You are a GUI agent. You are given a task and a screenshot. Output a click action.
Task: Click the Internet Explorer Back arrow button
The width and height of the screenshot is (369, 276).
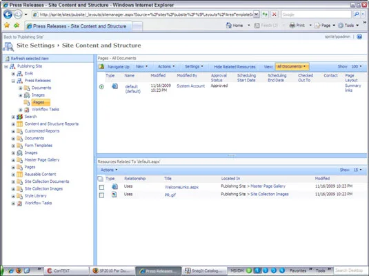pyautogui.click(x=8, y=14)
